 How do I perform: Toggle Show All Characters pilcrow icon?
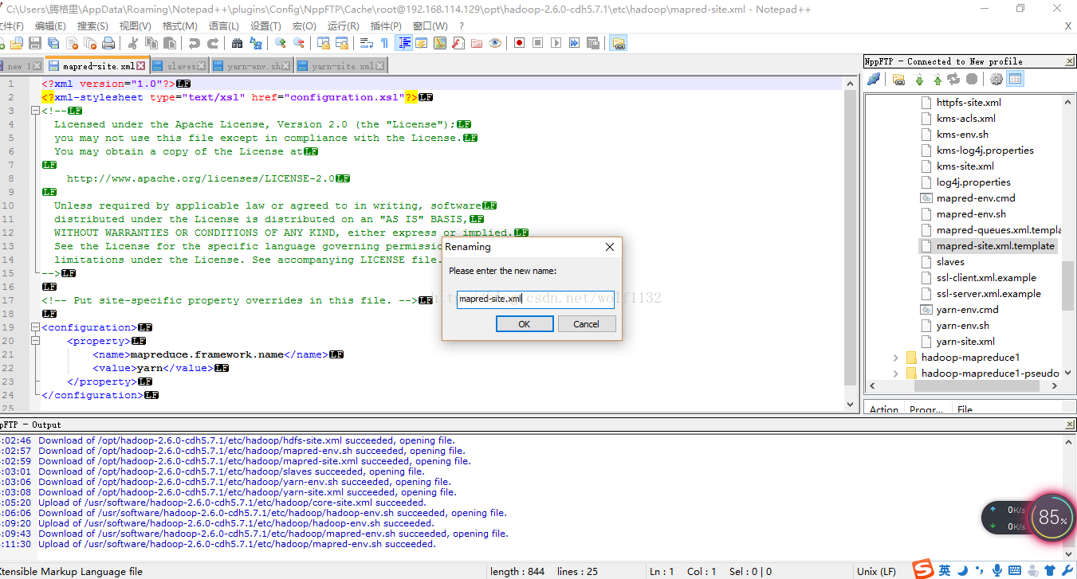(x=384, y=43)
